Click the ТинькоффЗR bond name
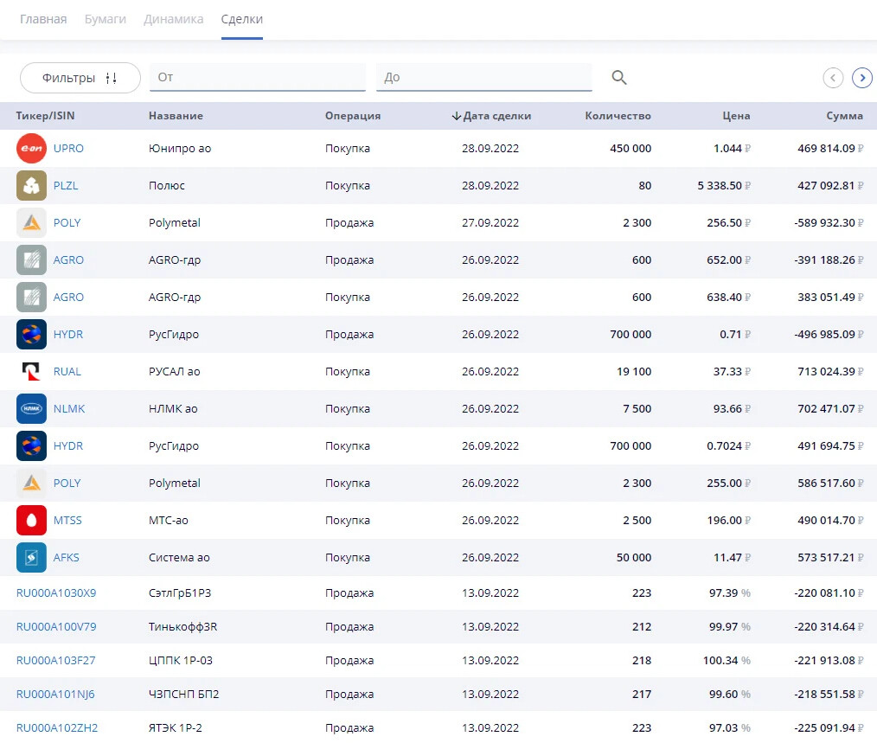Screen dimensions: 877x743 pyautogui.click(x=182, y=626)
